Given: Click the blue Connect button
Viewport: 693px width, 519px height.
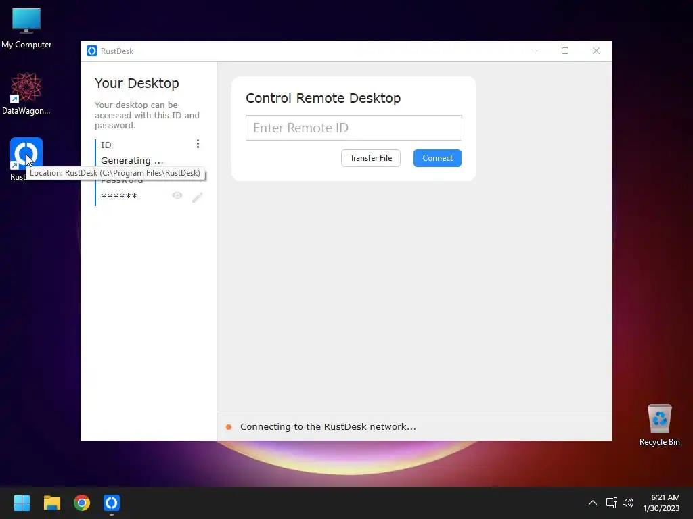Looking at the screenshot, I should pos(437,158).
